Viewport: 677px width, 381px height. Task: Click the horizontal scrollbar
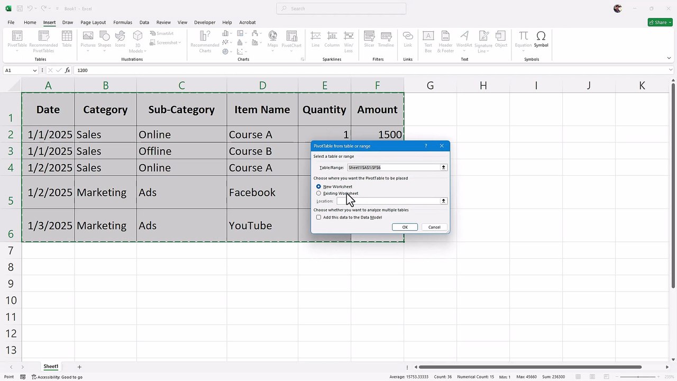click(x=530, y=367)
